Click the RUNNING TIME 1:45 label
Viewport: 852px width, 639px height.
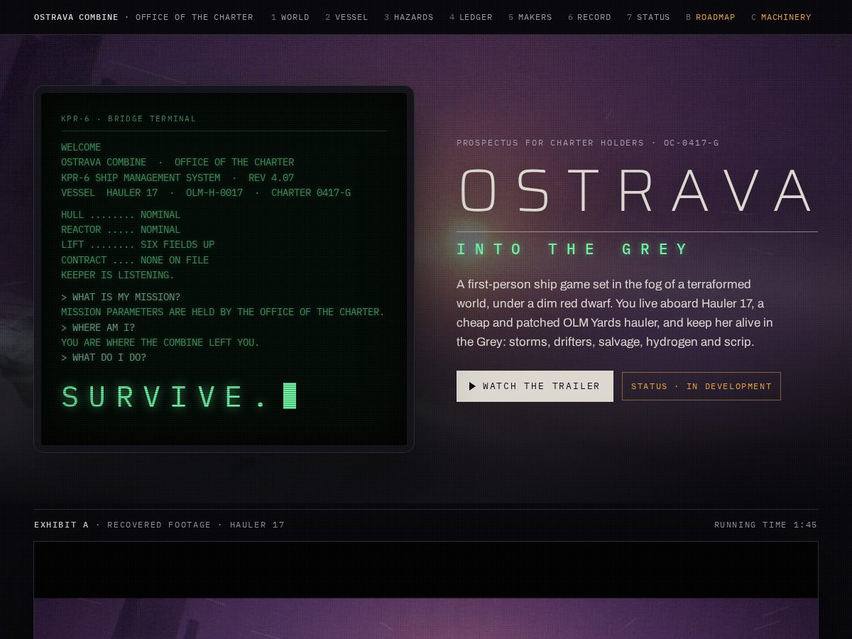[x=765, y=525]
